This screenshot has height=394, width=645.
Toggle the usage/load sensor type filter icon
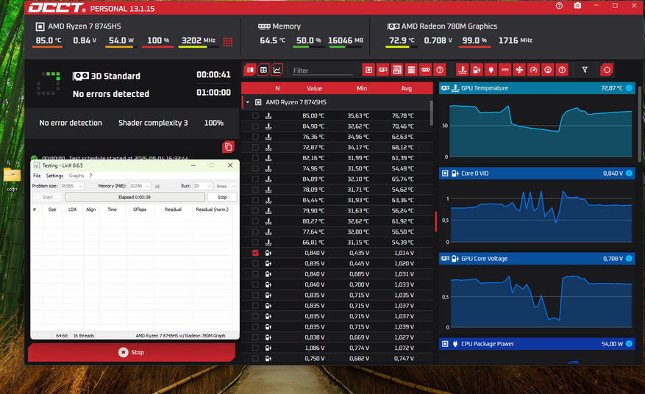548,70
